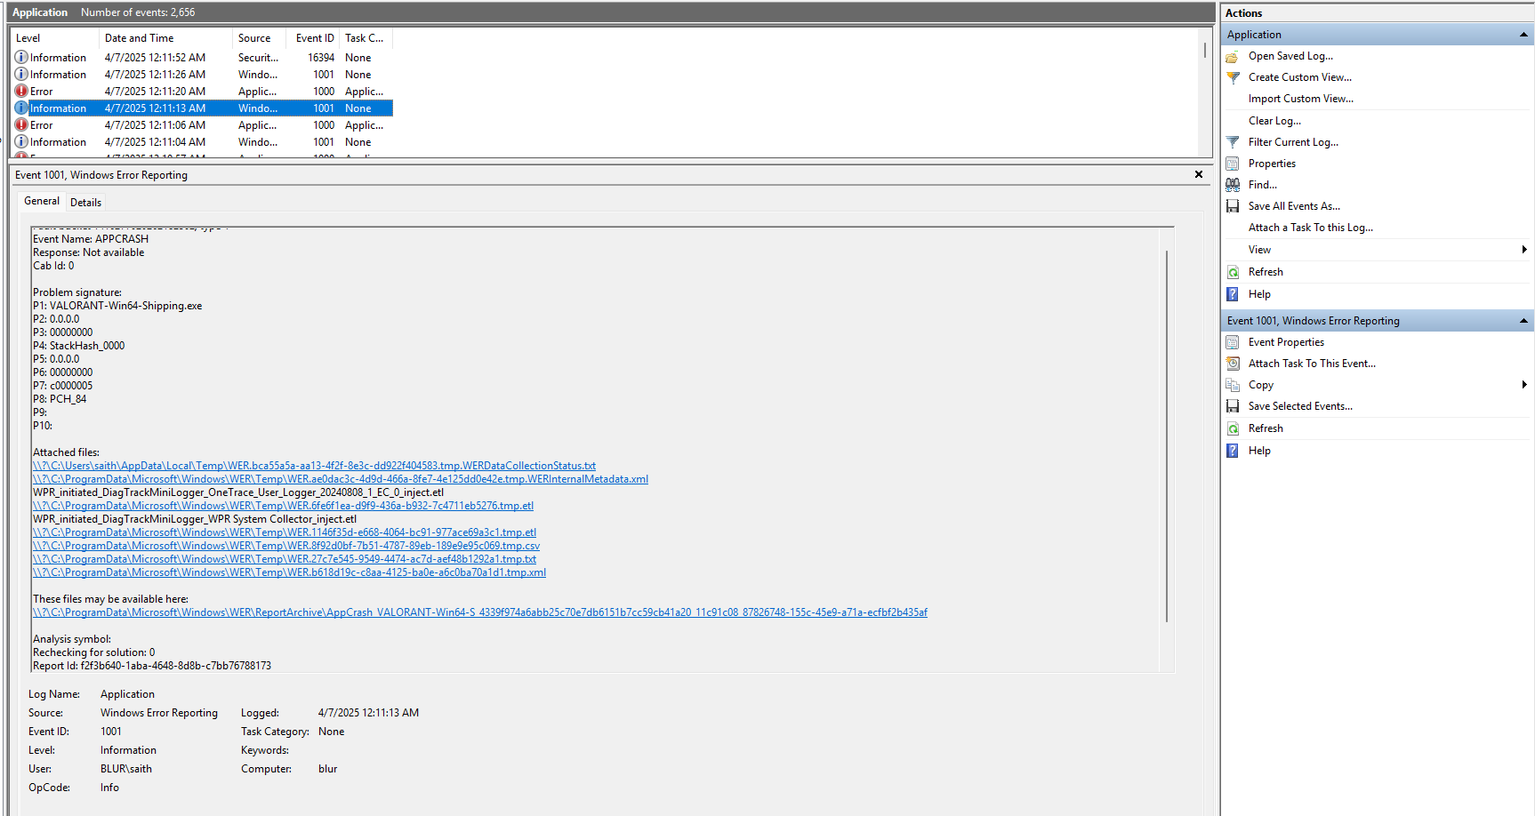Click the Event Properties icon
This screenshot has height=816, width=1535.
1233,342
